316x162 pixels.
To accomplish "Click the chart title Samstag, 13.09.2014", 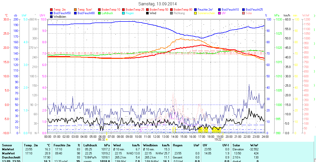I will (158, 4).
